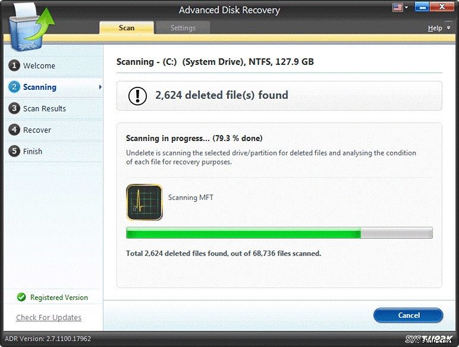Go to the Welcome step

pos(54,65)
